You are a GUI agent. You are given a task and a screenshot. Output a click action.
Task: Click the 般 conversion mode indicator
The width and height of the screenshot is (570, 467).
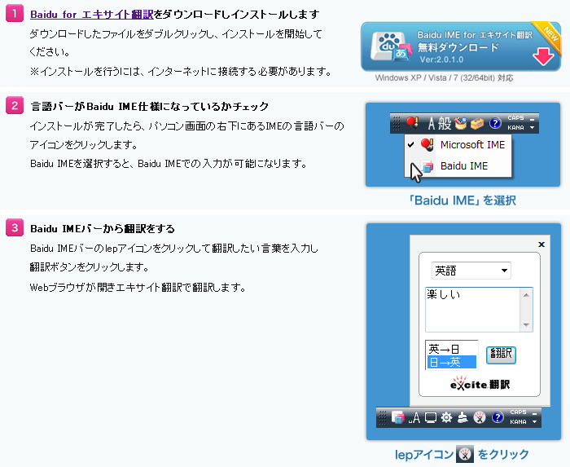point(445,123)
